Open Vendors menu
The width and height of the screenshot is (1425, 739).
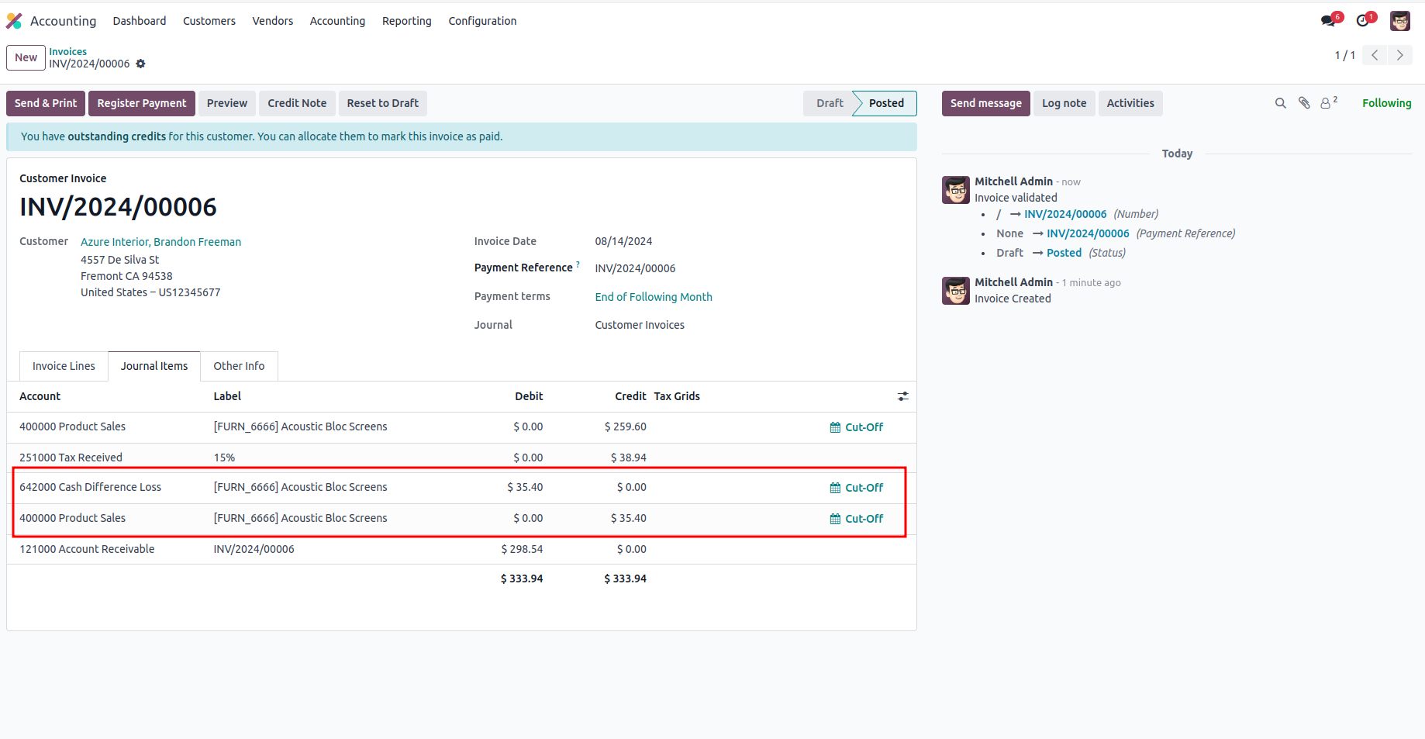(x=273, y=21)
